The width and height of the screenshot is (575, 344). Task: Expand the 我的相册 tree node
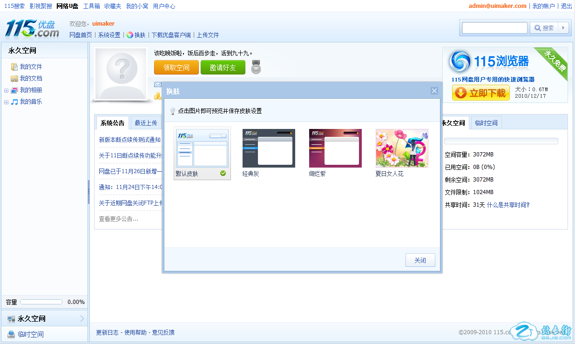[x=6, y=90]
